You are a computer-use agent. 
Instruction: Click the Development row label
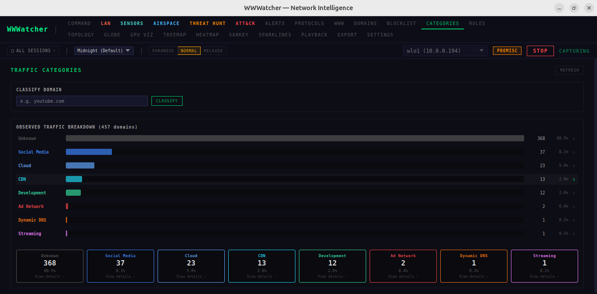32,193
